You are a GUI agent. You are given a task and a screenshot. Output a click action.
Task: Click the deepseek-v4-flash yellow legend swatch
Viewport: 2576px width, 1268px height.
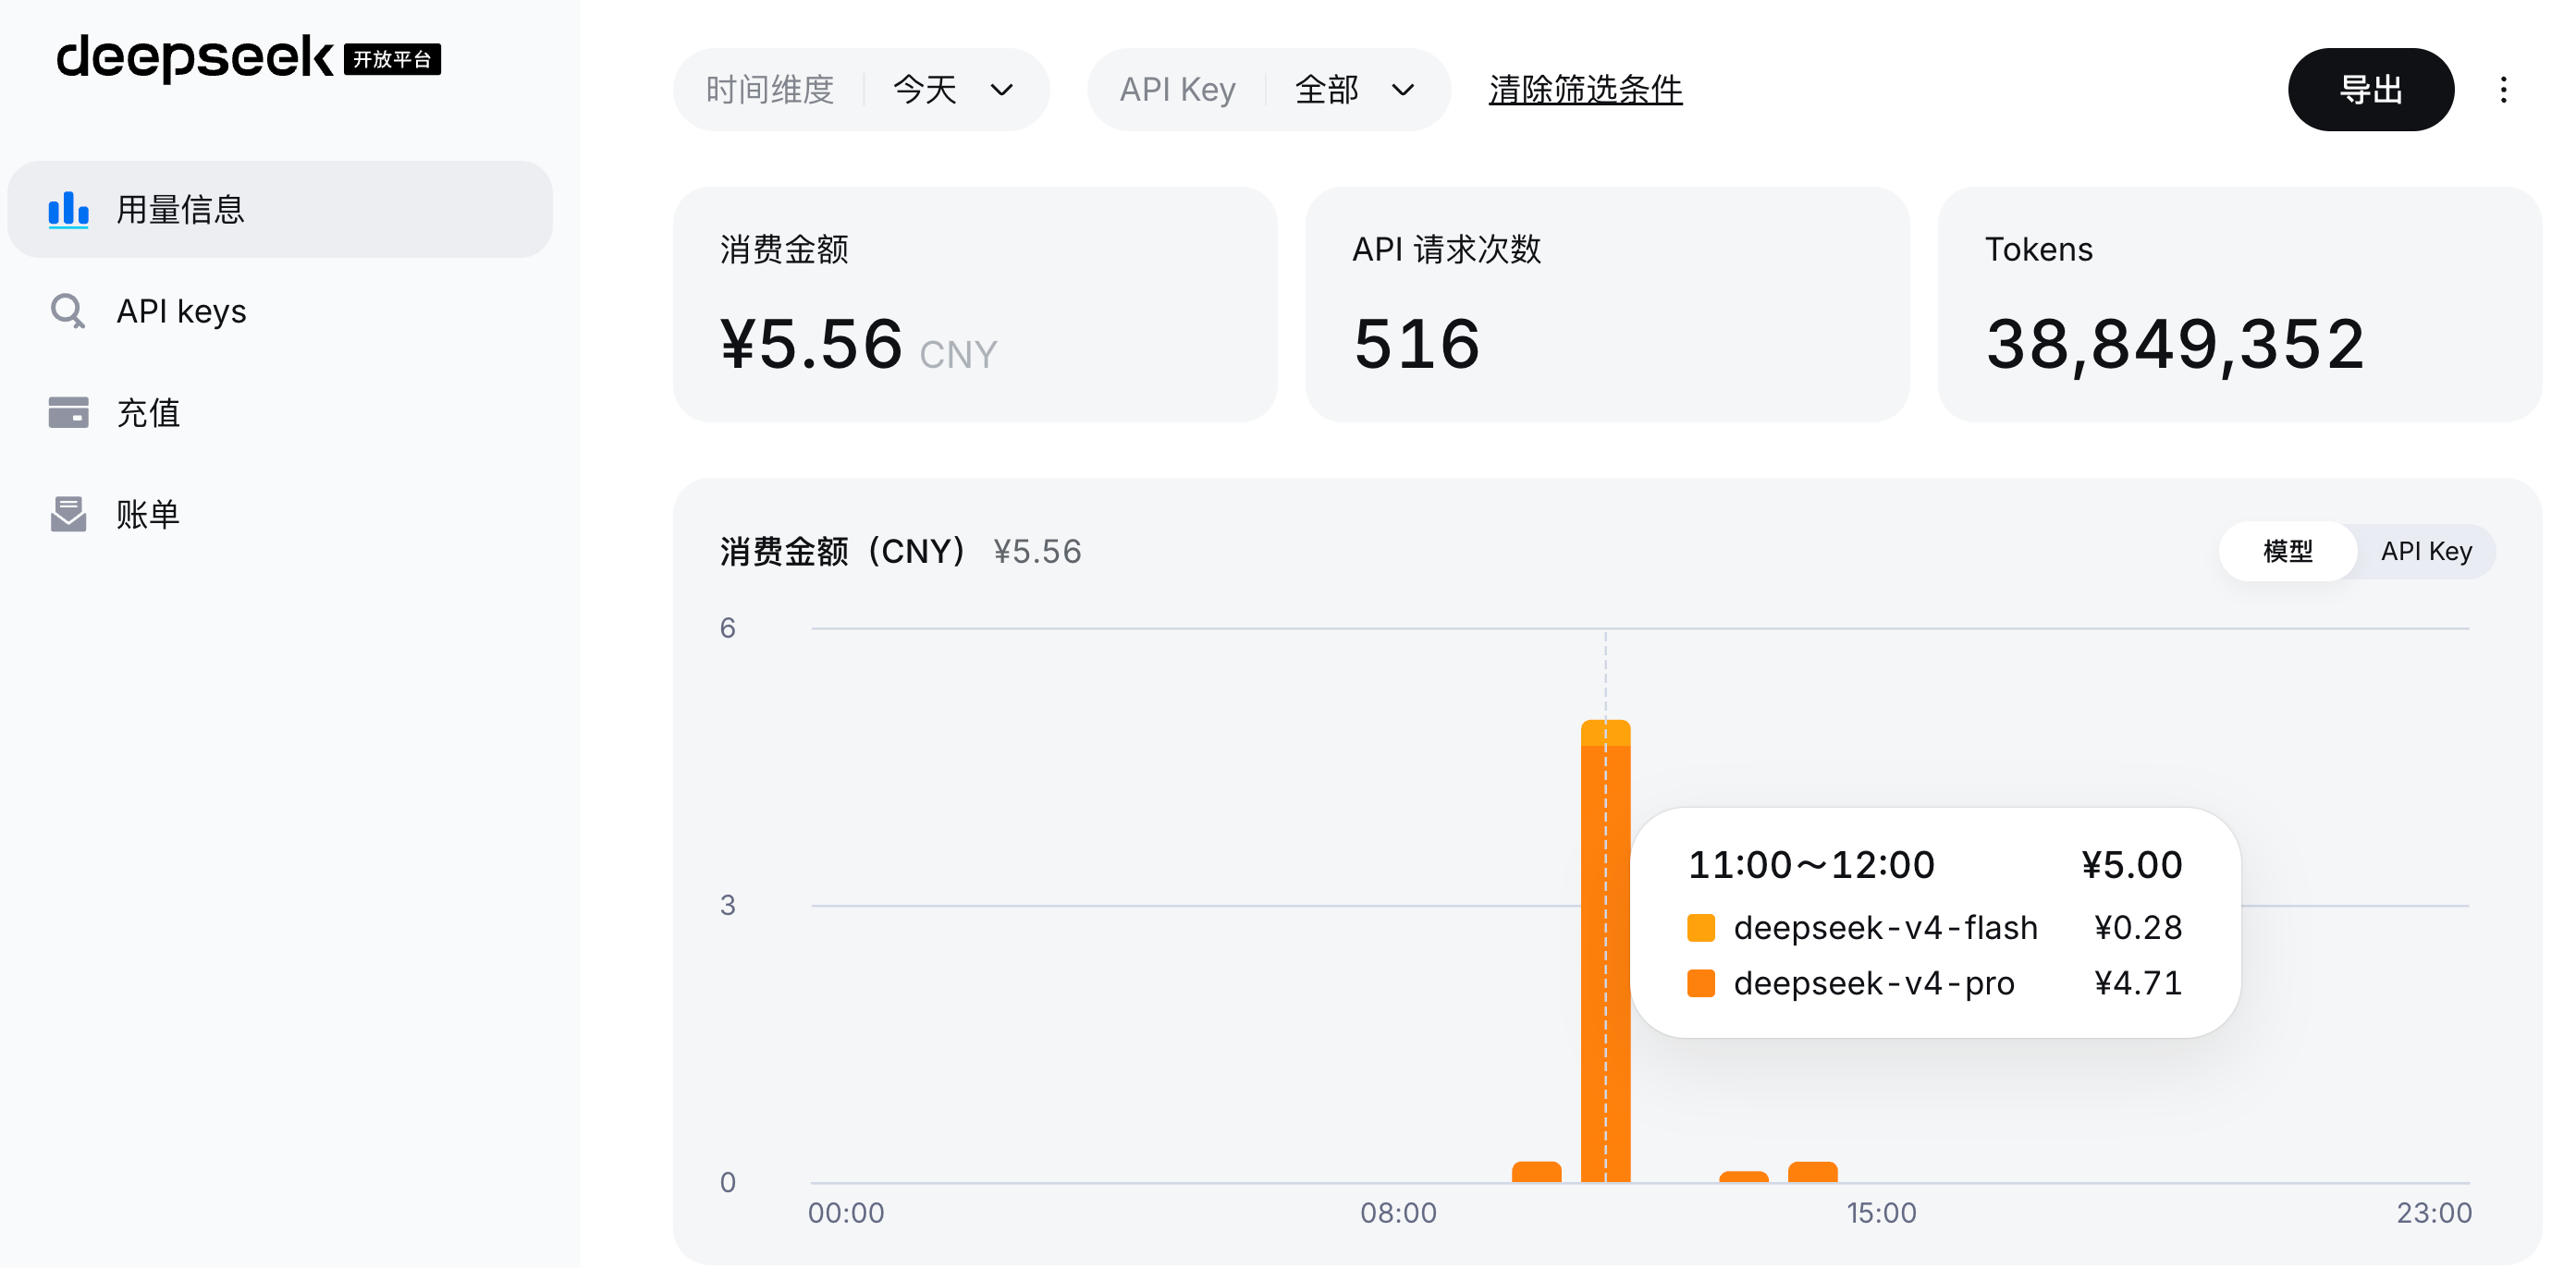point(1700,928)
